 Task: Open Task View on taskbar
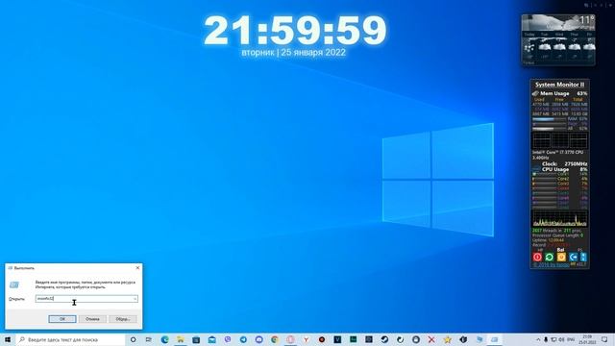[x=149, y=339]
